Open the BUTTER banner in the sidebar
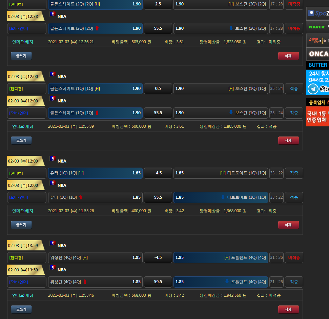This screenshot has height=319, width=329. coord(317,65)
